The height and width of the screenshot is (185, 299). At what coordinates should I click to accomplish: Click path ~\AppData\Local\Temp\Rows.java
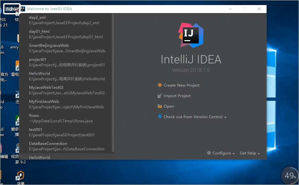tap(61, 121)
